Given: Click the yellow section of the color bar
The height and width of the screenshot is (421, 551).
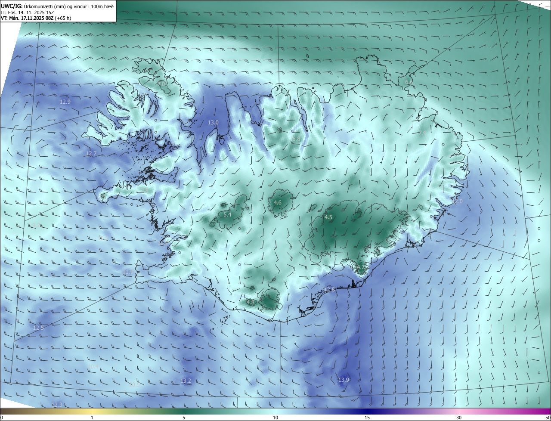Looking at the screenshot, I should click(x=92, y=411).
